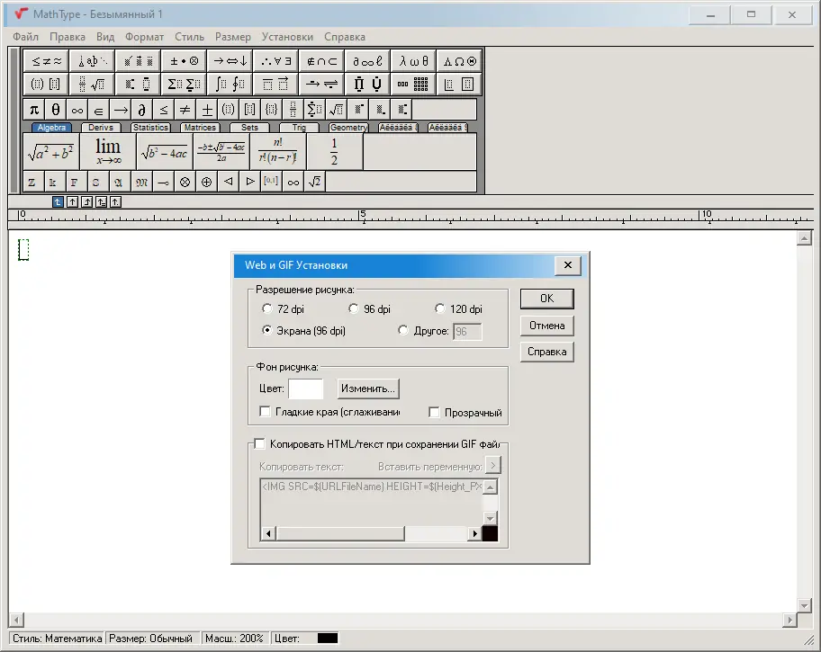Viewport: 821px width, 652px height.
Task: Open the Вставить переменную dropdown arrow
Action: tap(492, 466)
